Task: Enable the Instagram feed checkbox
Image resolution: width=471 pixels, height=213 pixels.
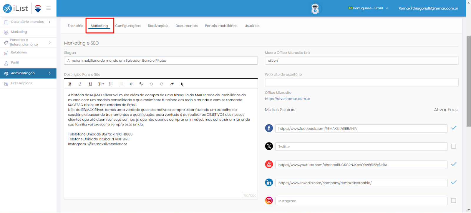Action: pos(454,200)
